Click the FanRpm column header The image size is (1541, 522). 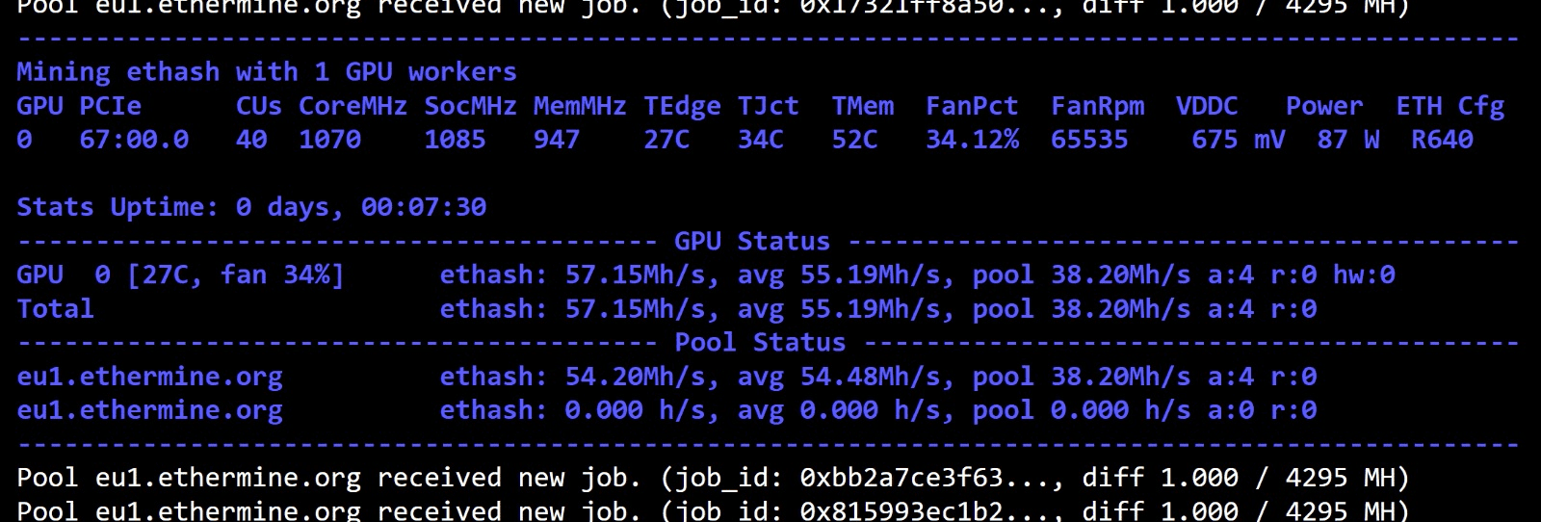1098,106
